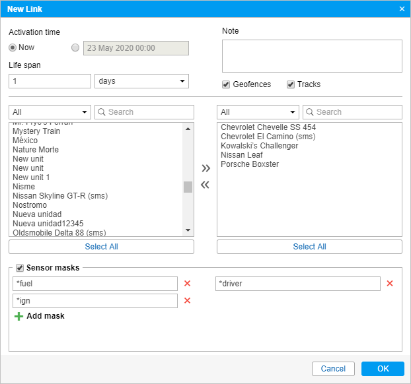Screen dimensions: 411x384
Task: Toggle the Geofences checkbox
Action: pyautogui.click(x=226, y=84)
